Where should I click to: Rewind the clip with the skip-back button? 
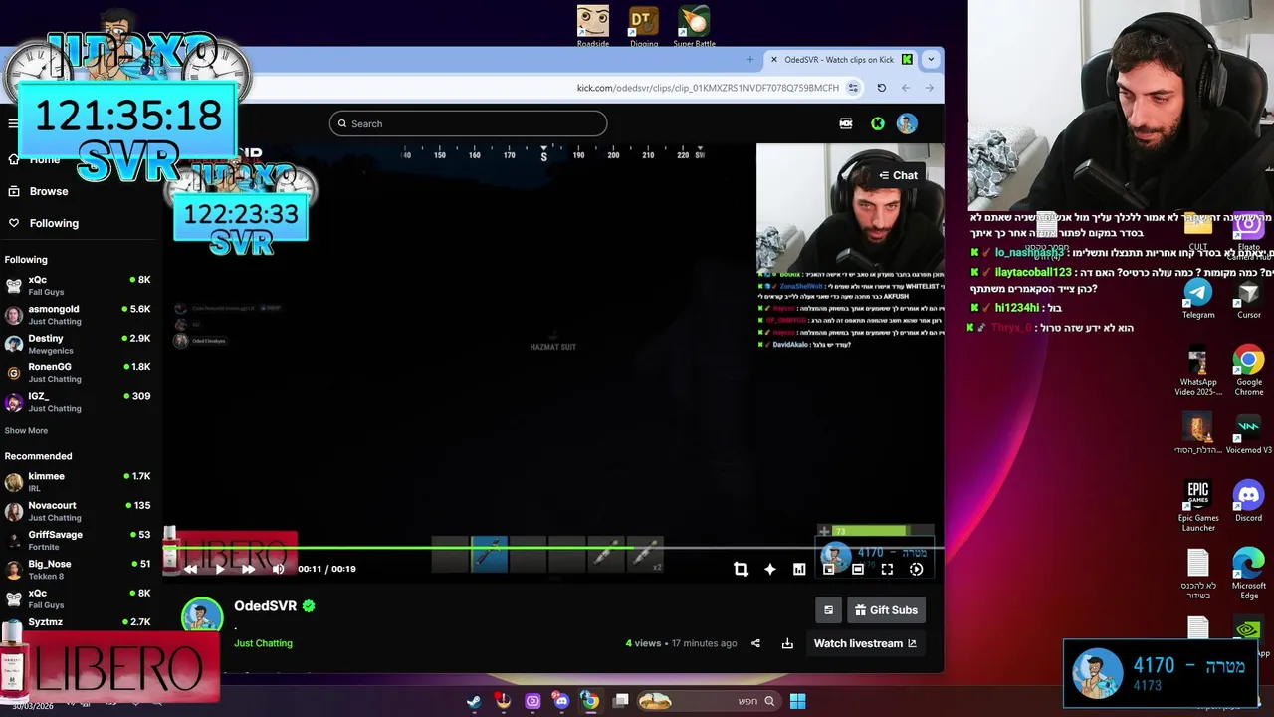(190, 569)
